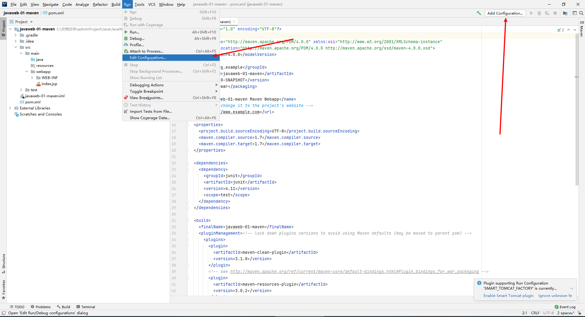Open the Problems tool window
This screenshot has width=585, height=317.
point(41,307)
